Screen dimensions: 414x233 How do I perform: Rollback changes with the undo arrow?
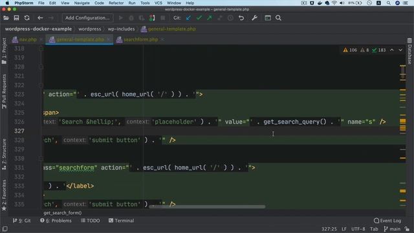tap(241, 18)
